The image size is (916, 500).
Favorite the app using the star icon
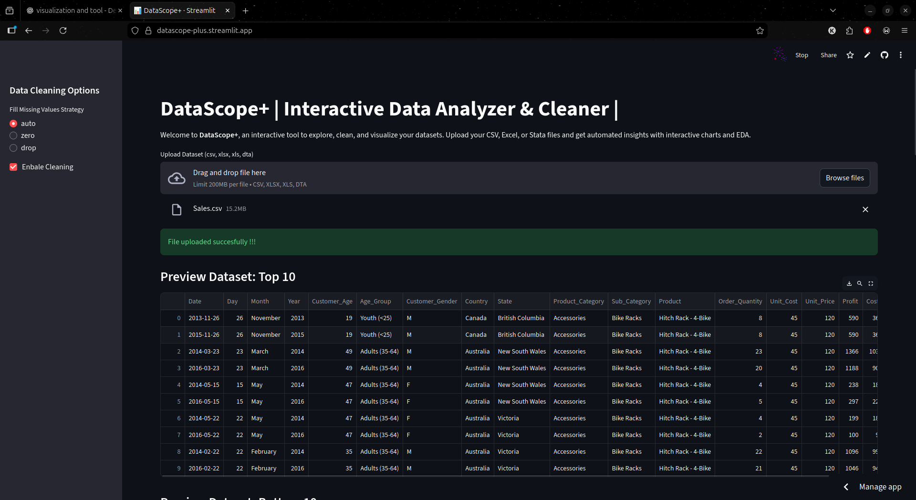pos(850,55)
